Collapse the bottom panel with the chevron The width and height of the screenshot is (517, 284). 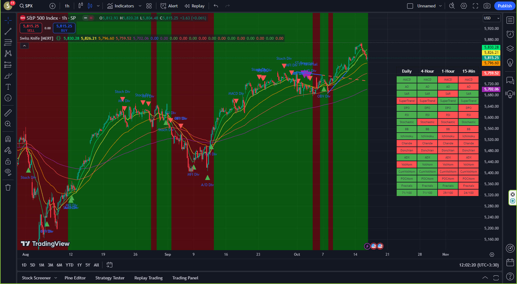click(x=485, y=278)
